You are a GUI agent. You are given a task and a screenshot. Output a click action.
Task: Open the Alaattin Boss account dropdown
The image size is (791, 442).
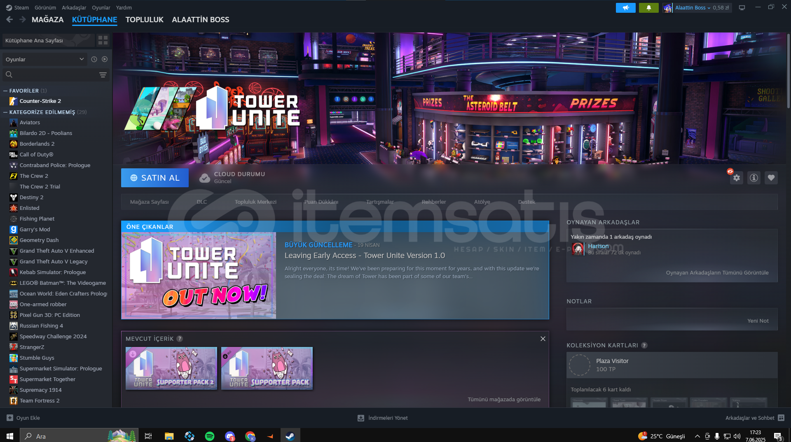click(696, 8)
